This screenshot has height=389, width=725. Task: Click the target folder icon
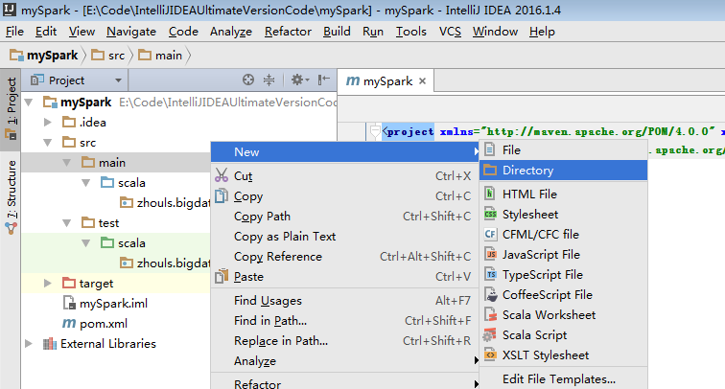coord(69,283)
